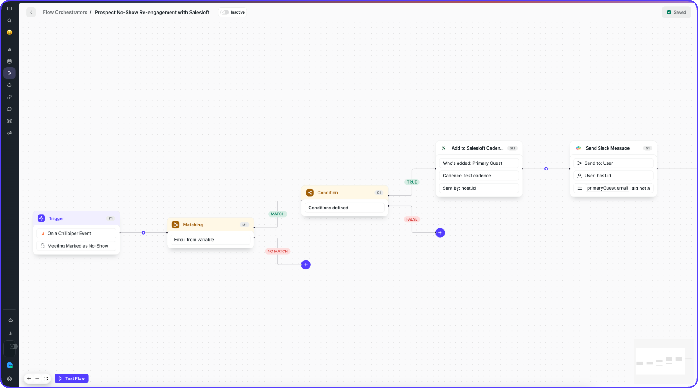Open 'User: host.id' row
The width and height of the screenshot is (698, 388).
pos(613,176)
